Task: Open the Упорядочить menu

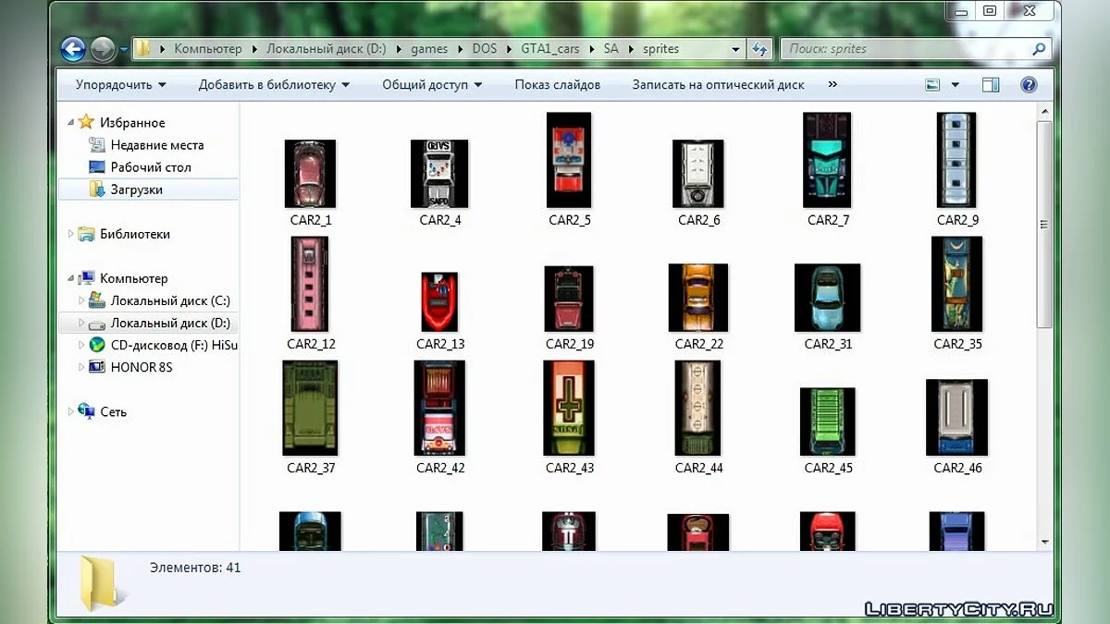Action: pyautogui.click(x=120, y=84)
